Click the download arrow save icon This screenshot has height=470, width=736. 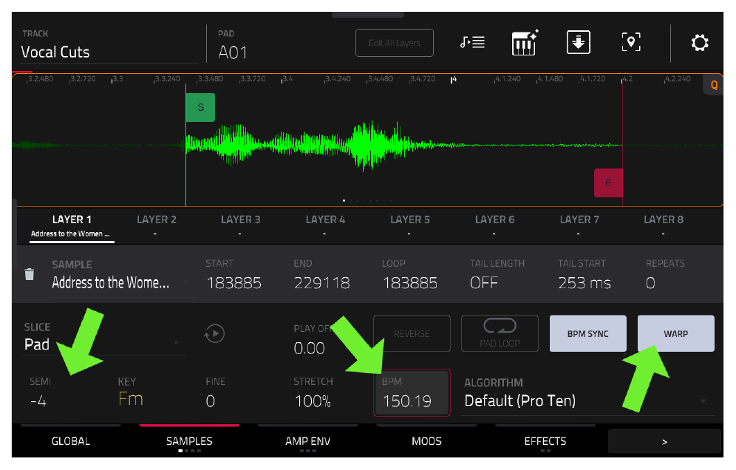(x=579, y=42)
